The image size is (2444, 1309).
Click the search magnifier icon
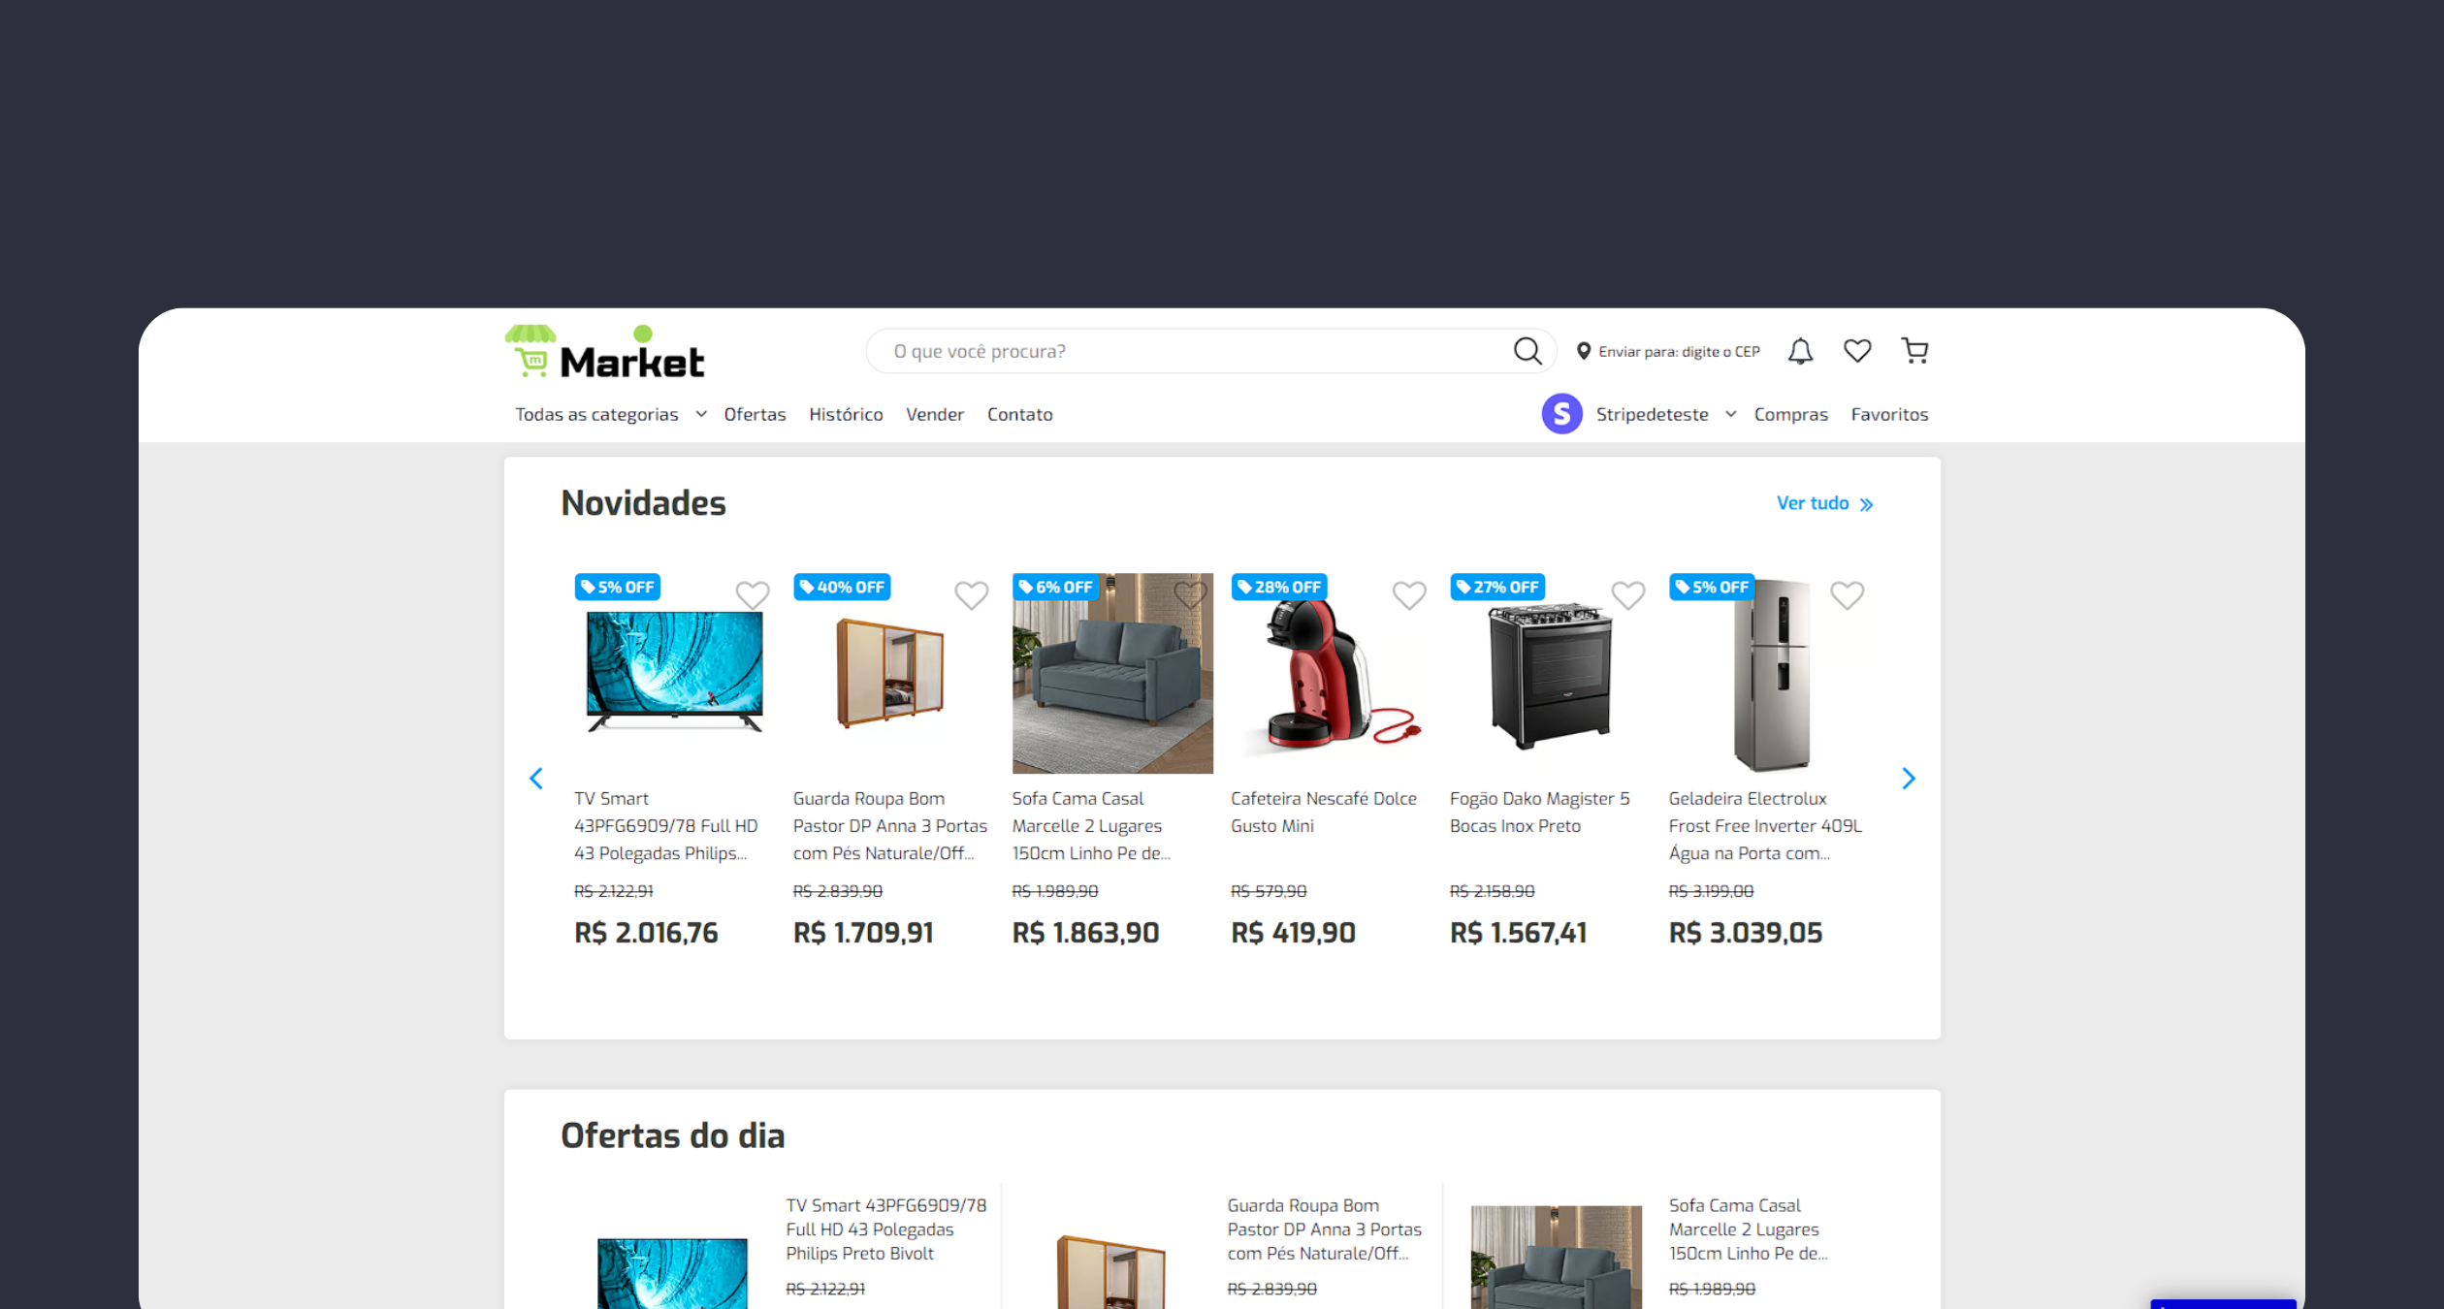pyautogui.click(x=1527, y=351)
